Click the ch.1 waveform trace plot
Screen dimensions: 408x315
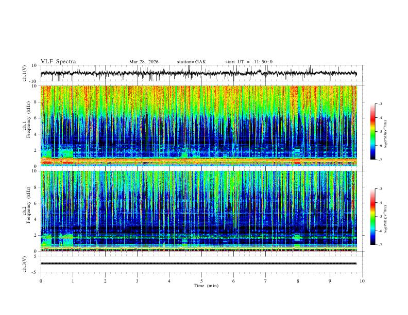click(x=198, y=73)
